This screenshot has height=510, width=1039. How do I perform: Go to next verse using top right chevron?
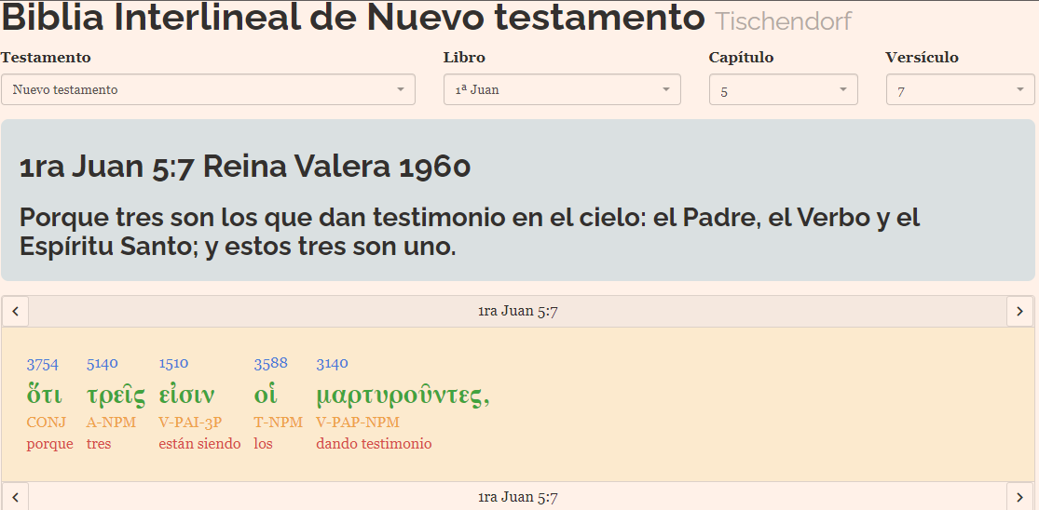[x=1019, y=311]
